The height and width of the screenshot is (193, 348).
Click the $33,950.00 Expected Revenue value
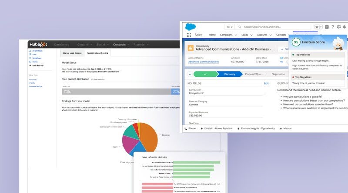pos(195,115)
